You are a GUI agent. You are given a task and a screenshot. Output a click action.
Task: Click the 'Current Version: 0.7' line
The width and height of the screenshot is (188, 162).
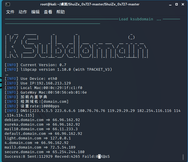35,65
